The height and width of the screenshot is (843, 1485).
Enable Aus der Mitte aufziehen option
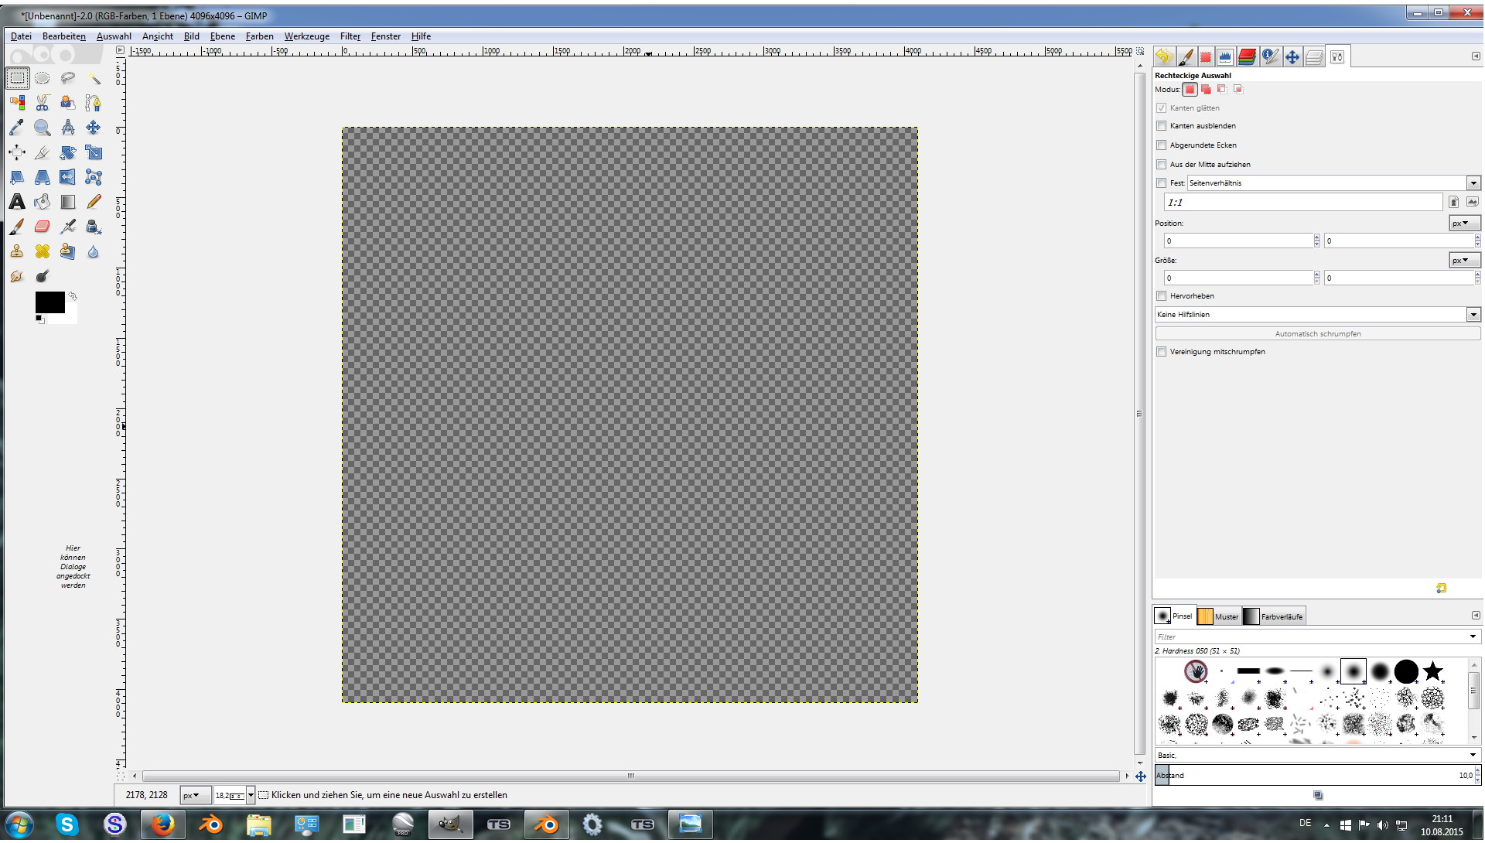pos(1161,165)
